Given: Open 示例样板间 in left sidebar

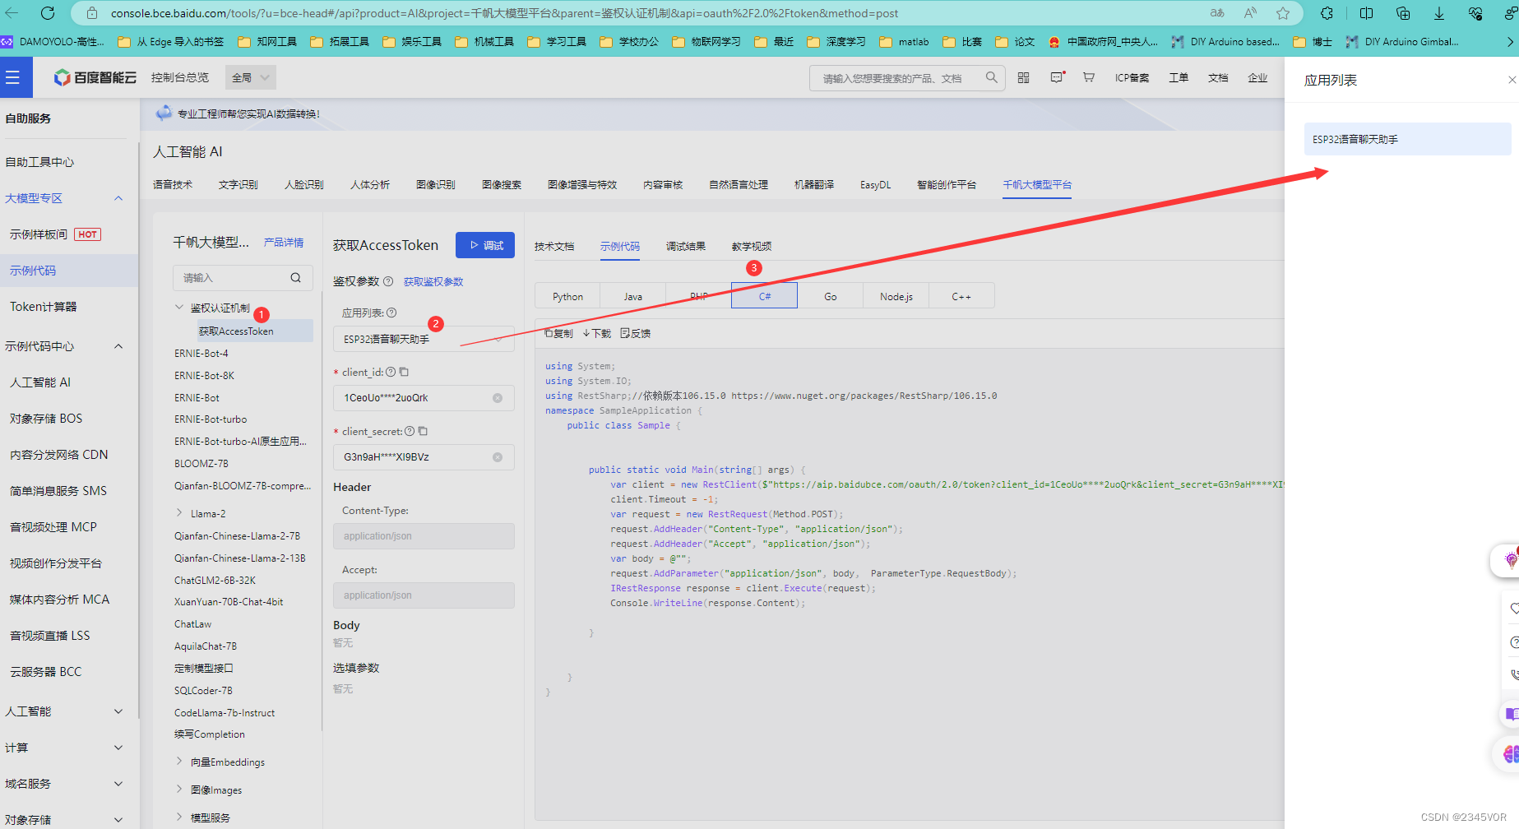Looking at the screenshot, I should click(x=39, y=234).
